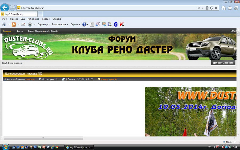
Task: Click the RSS feeds icon in toolbar
Action: 14,25
